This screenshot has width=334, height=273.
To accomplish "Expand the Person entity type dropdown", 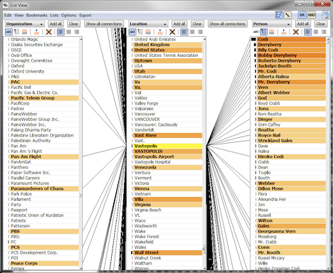I will pyautogui.click(x=271, y=24).
